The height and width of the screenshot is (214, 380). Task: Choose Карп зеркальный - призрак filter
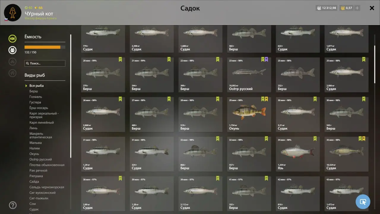click(x=44, y=115)
